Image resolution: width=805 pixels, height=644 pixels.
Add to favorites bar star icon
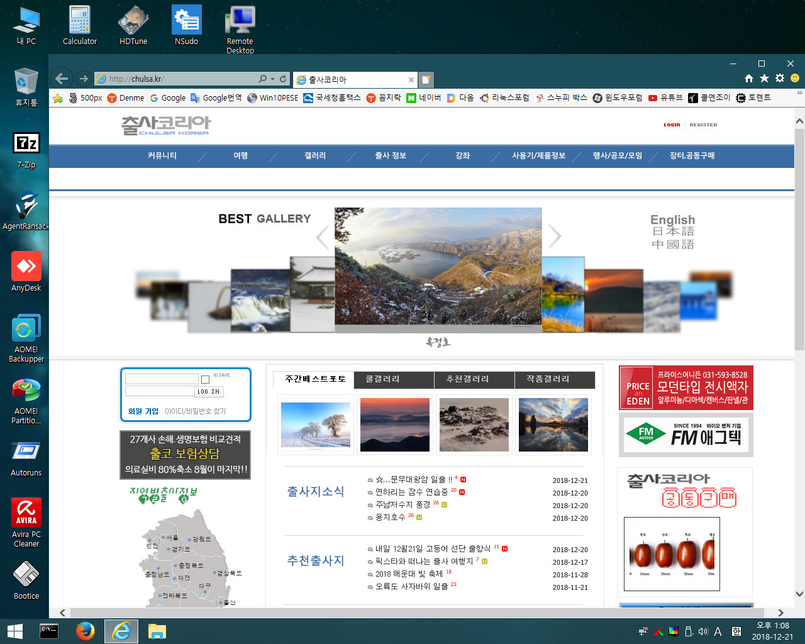pyautogui.click(x=58, y=98)
